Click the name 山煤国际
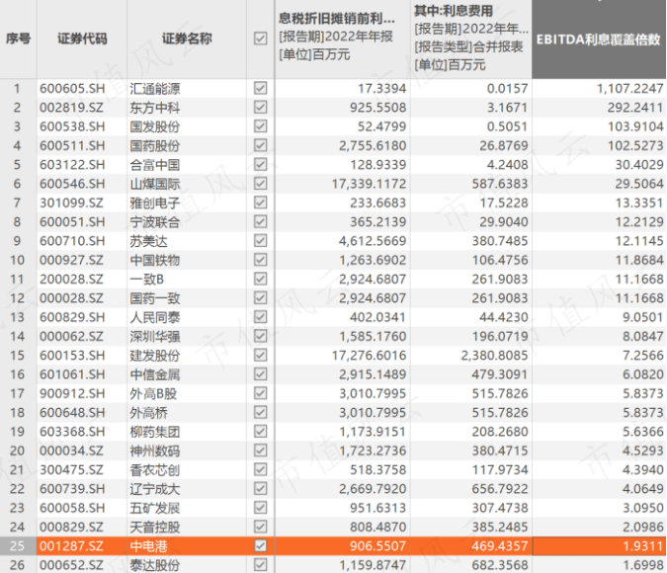Screen dimensions: 667x573 click(155, 184)
